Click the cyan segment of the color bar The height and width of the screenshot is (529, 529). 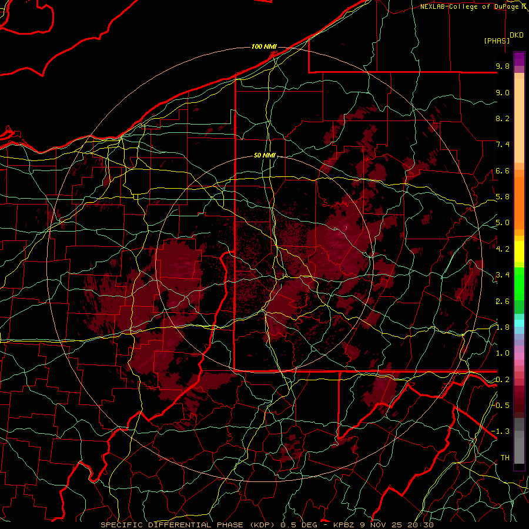519,323
